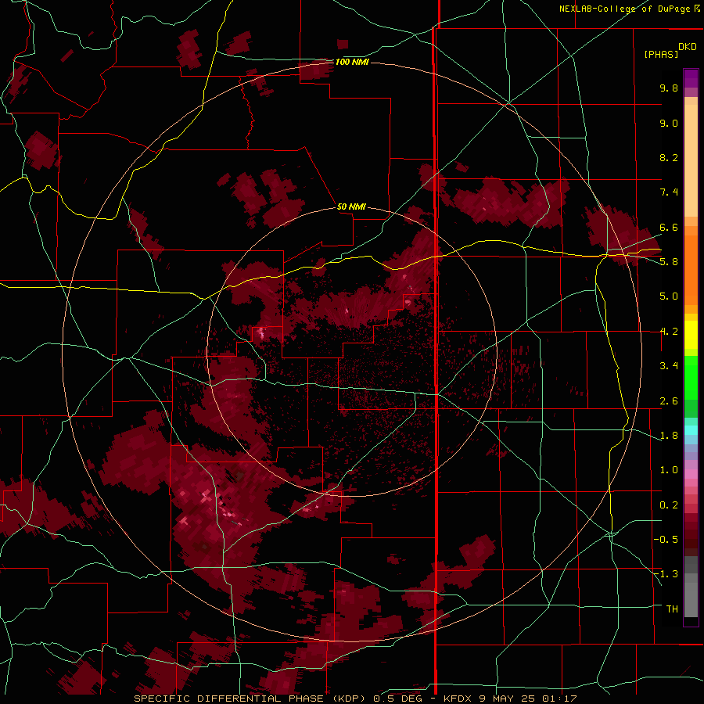Click the 9.8 legend value

(669, 88)
